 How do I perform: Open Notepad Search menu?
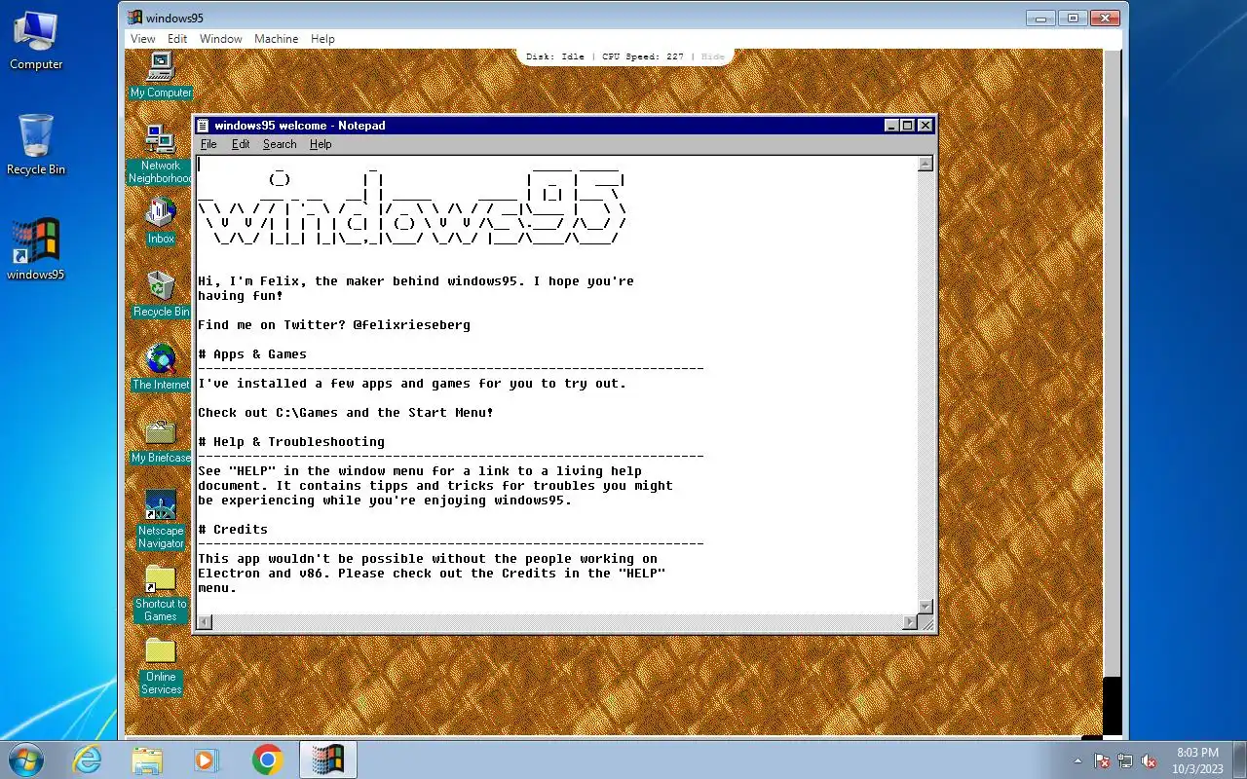280,144
